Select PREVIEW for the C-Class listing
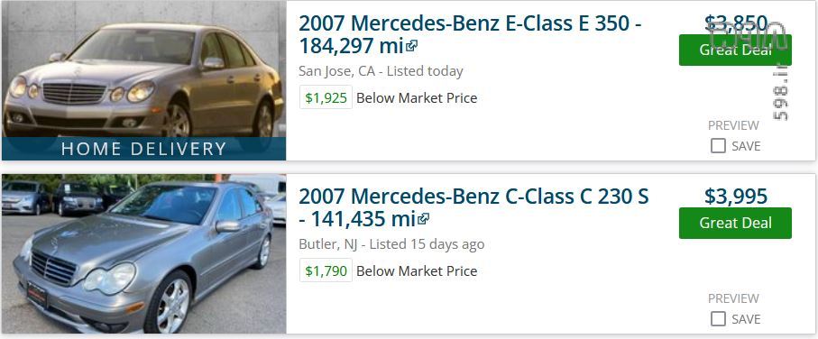The image size is (818, 339). click(733, 298)
